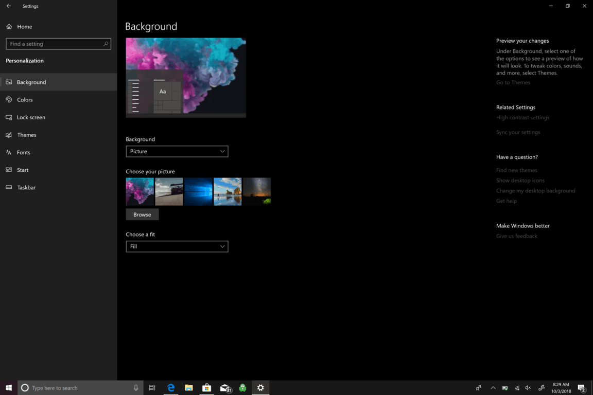Viewport: 593px width, 395px height.
Task: Open Taskbar personalization settings
Action: tap(26, 188)
